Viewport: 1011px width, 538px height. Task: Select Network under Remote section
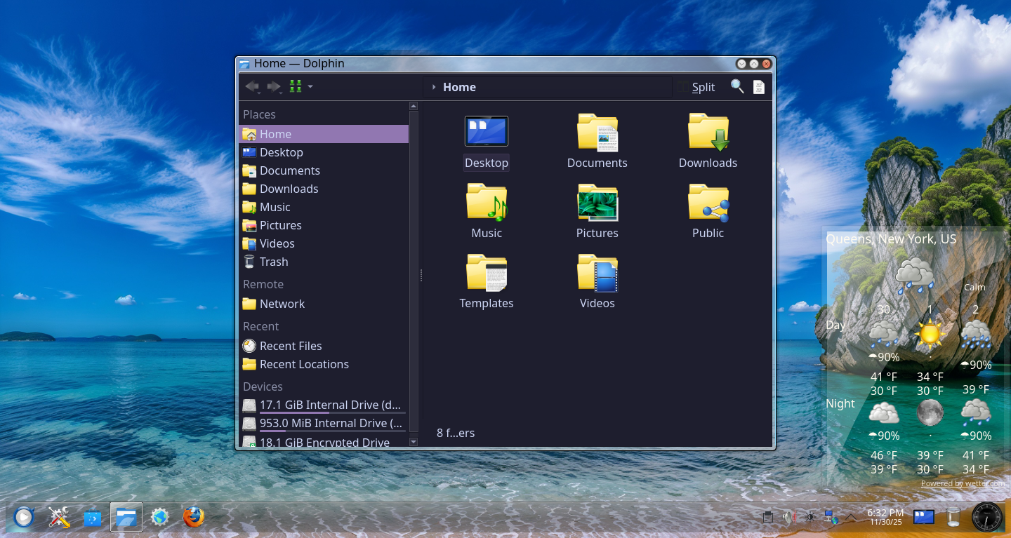tap(282, 304)
